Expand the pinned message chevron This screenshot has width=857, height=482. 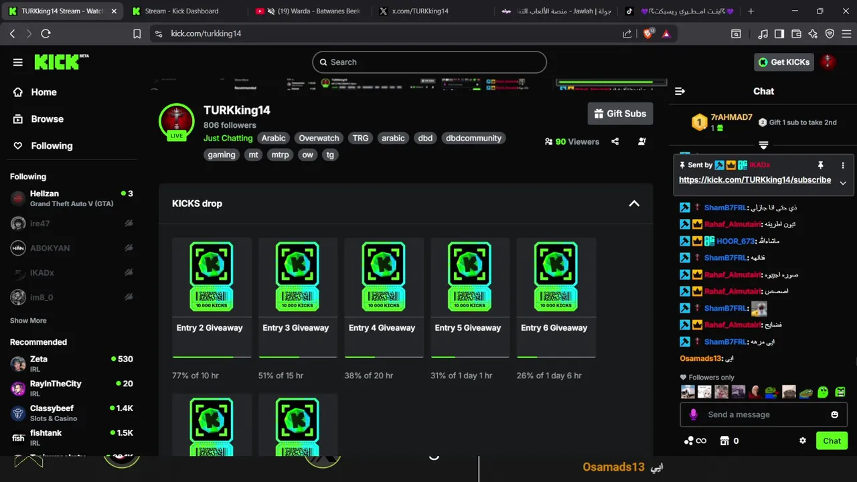[843, 183]
